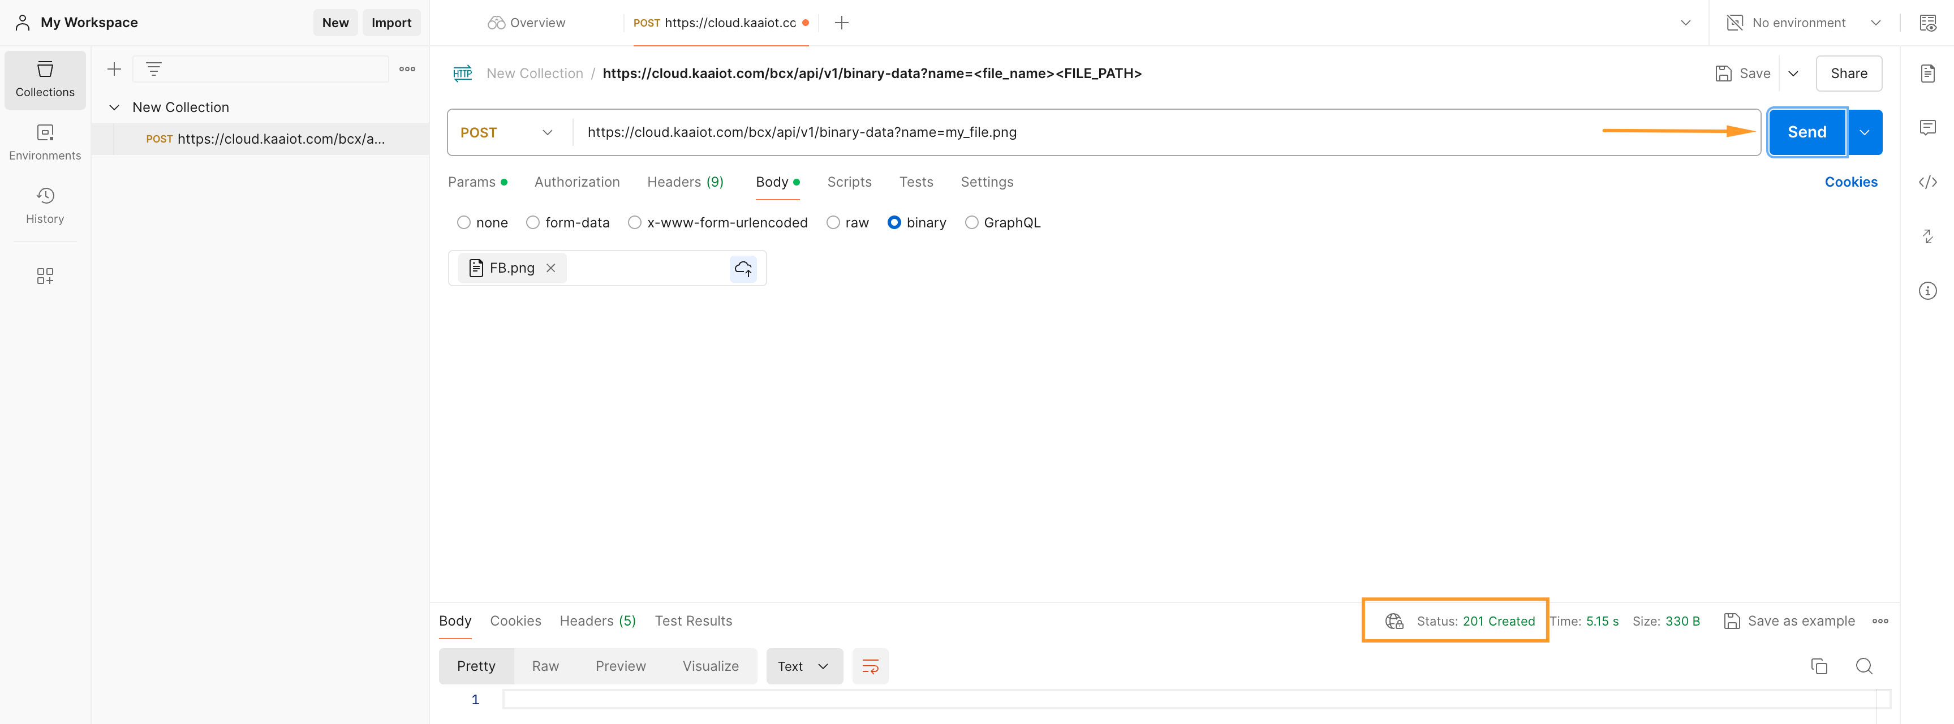Open the Test Results tab

pyautogui.click(x=694, y=621)
